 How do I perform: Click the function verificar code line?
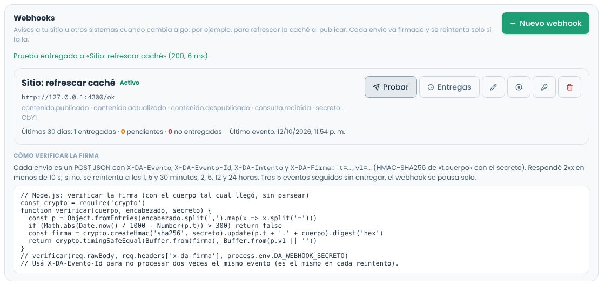click(116, 210)
